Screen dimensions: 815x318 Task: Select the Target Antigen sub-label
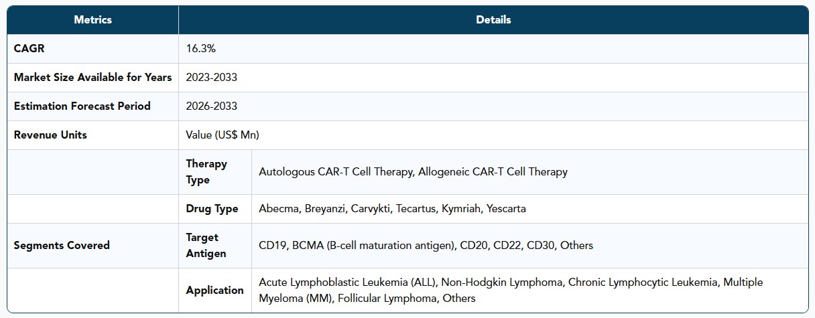[206, 245]
